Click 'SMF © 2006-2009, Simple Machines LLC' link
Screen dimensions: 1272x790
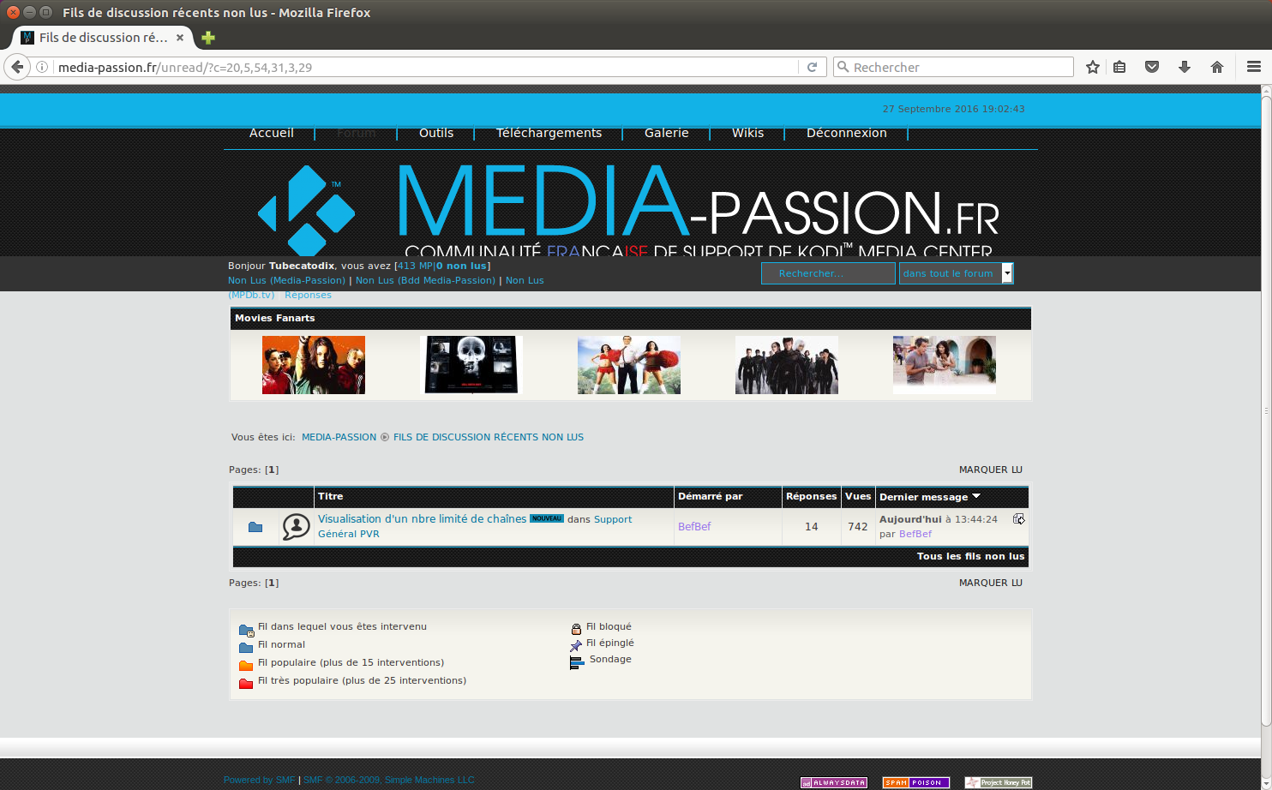389,780
